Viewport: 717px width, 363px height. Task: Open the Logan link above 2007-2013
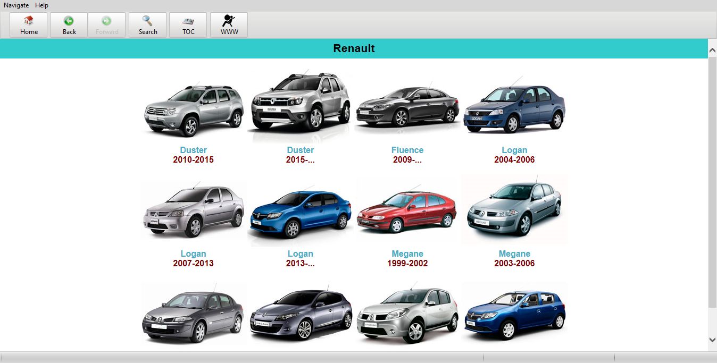pyautogui.click(x=194, y=254)
